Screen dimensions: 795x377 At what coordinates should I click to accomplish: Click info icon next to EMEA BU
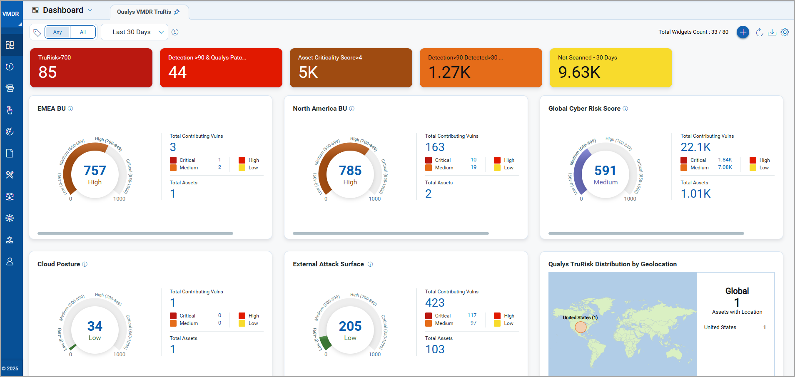[70, 109]
